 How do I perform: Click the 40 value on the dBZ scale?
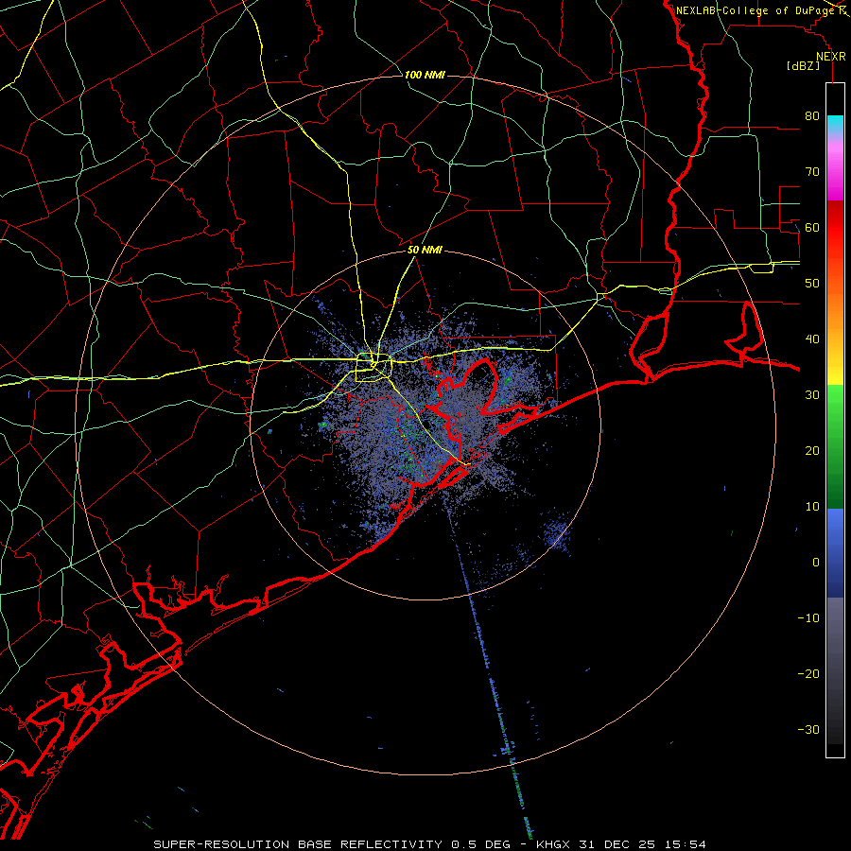(x=812, y=339)
